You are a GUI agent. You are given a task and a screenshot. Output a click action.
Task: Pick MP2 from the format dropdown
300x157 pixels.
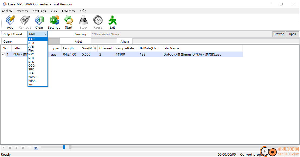(37, 54)
